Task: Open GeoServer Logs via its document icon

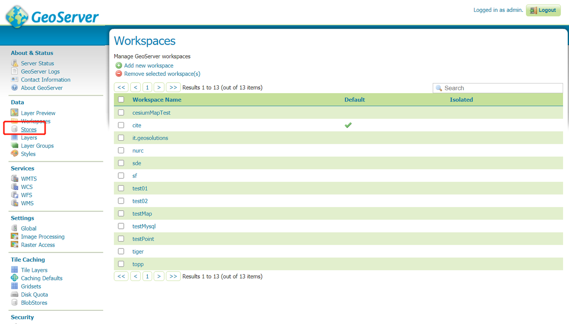Action: pyautogui.click(x=15, y=72)
